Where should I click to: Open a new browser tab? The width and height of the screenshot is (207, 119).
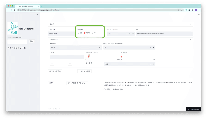tap(42, 6)
